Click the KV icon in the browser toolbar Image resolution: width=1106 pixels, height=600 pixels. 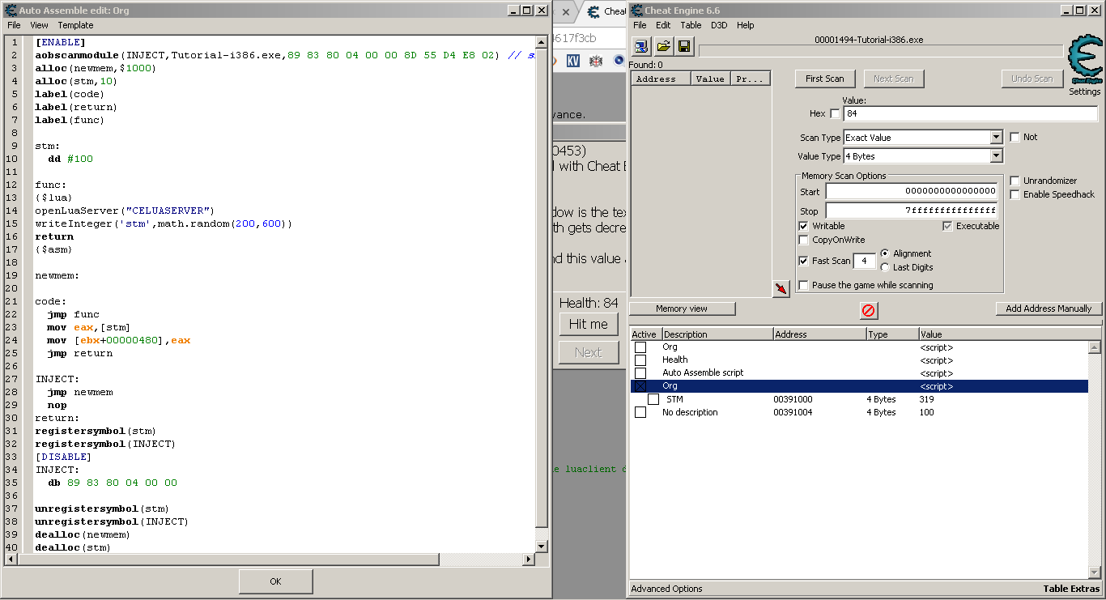click(x=572, y=61)
